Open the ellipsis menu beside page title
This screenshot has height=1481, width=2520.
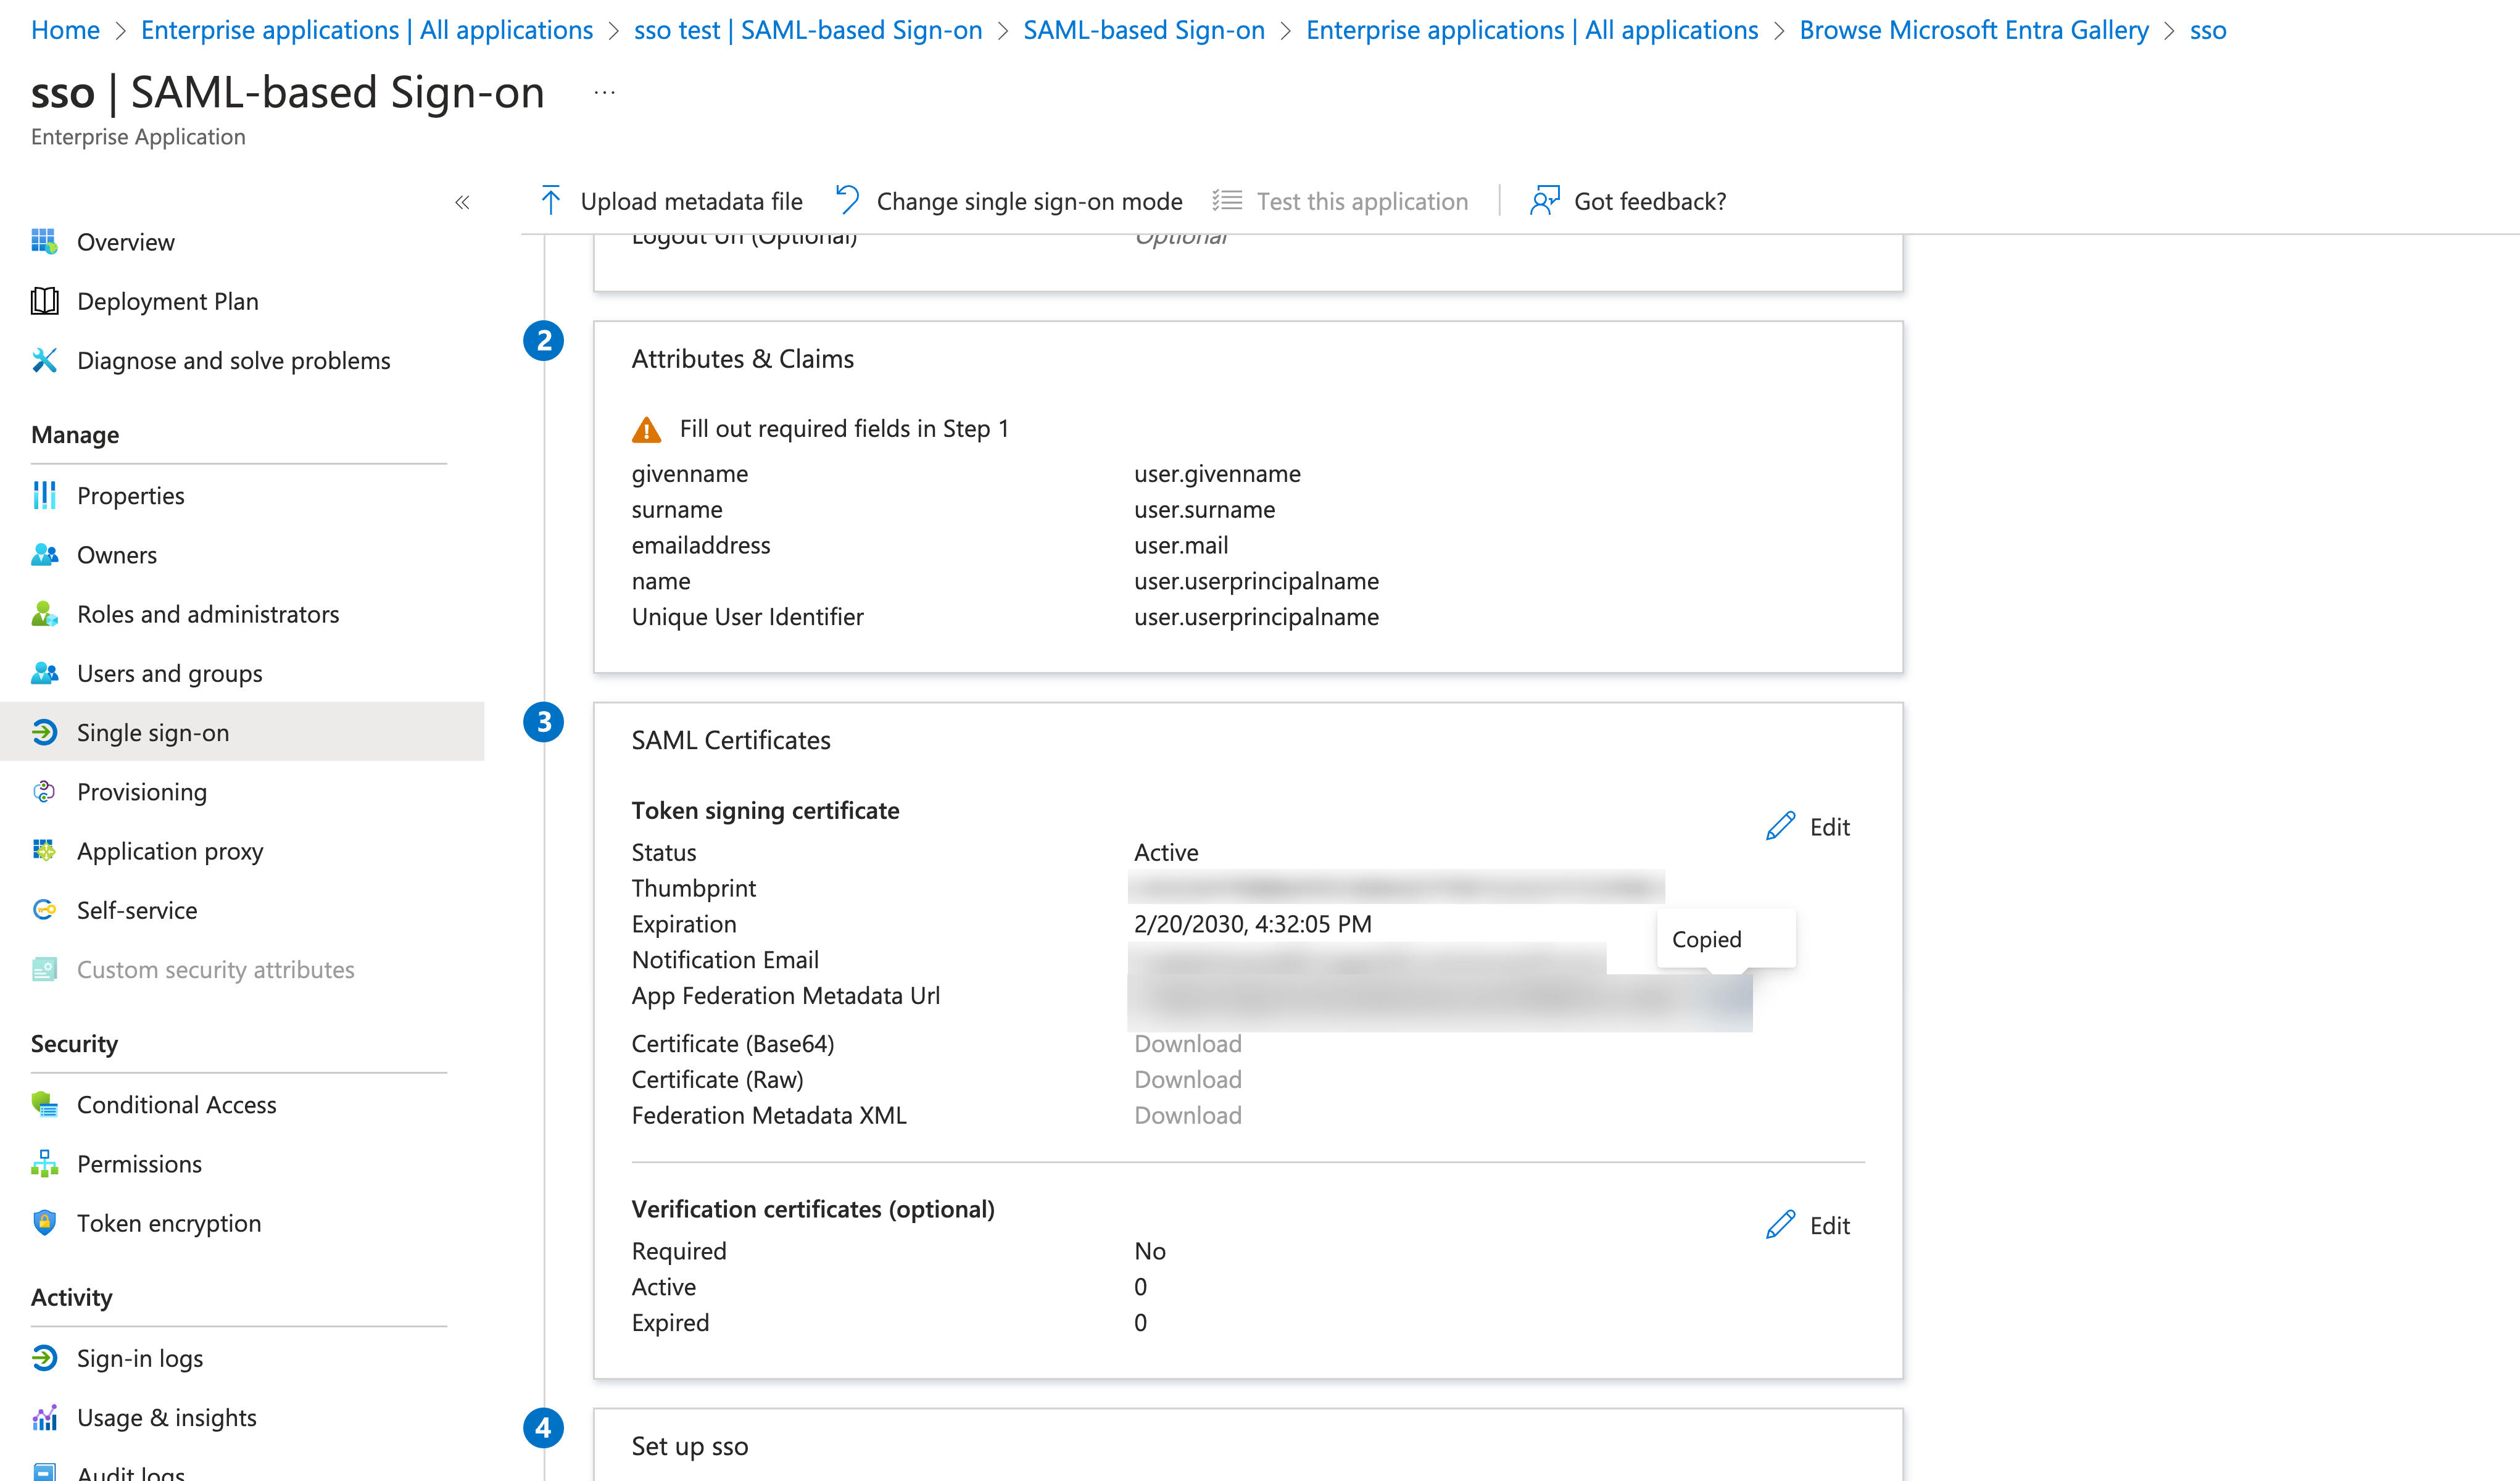604,93
